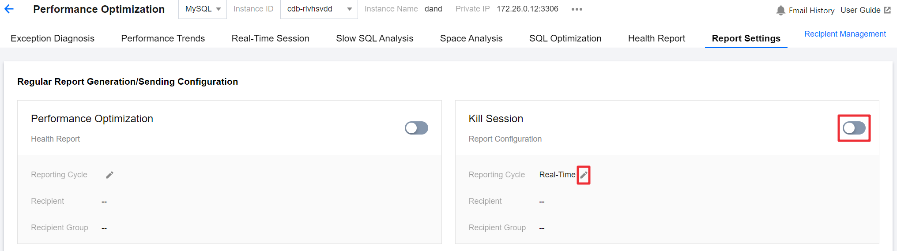Click the Email History bell icon
This screenshot has width=897, height=251.
click(x=780, y=10)
